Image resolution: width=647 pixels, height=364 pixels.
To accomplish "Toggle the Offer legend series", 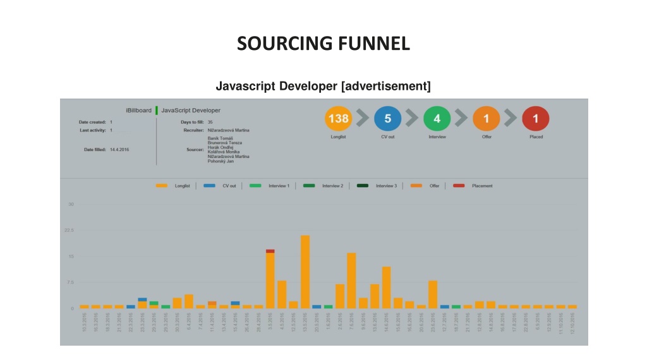I will [x=425, y=186].
